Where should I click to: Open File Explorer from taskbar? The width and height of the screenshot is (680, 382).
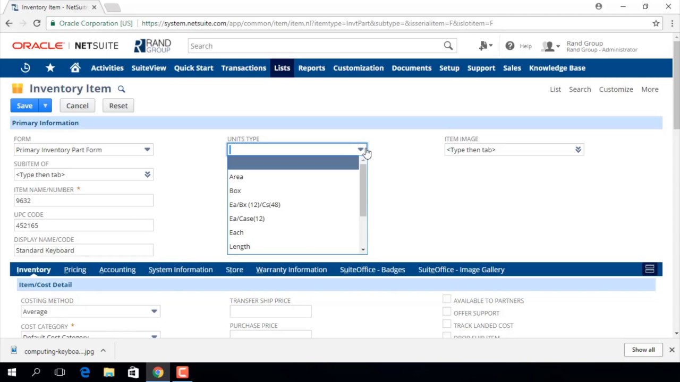[x=109, y=372]
